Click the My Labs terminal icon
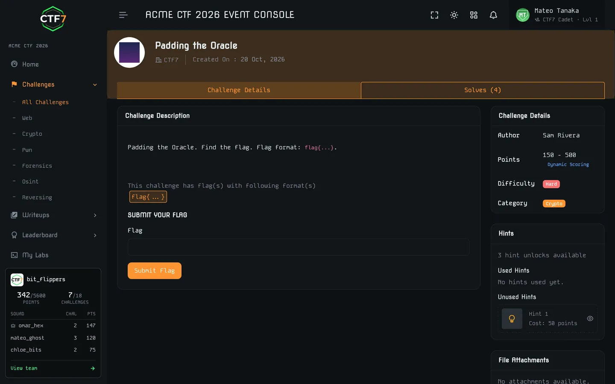Screen dimensions: 615x384 tap(14, 255)
